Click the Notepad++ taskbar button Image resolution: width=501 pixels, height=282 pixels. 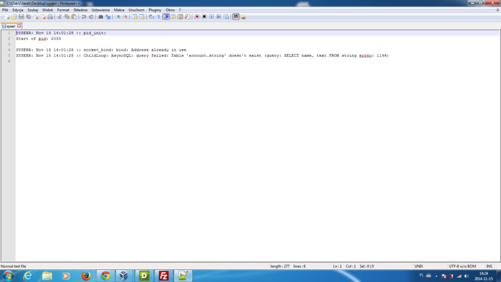(183, 276)
